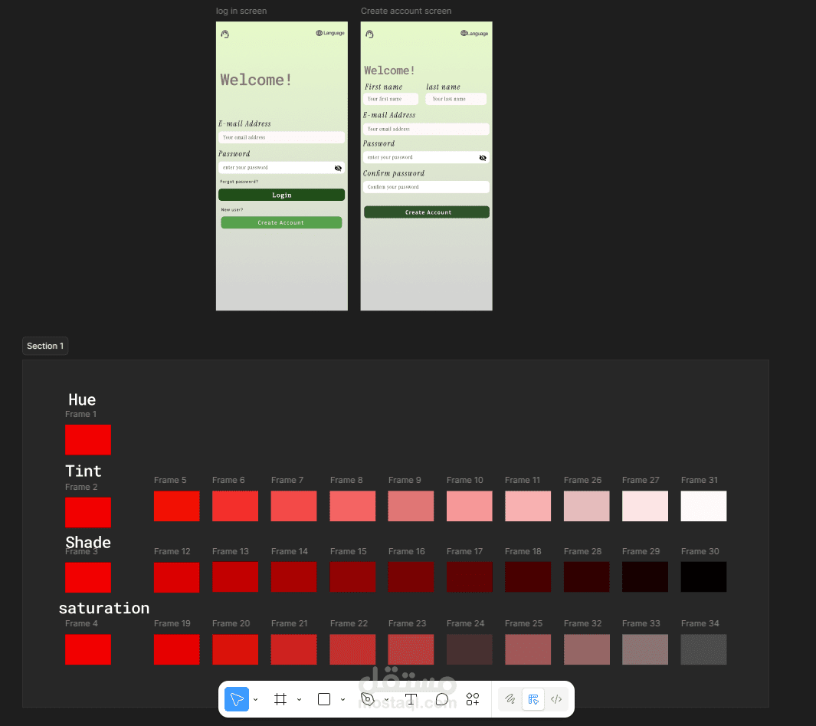Select the 'Frame 27' label
816x726 pixels.
click(641, 480)
